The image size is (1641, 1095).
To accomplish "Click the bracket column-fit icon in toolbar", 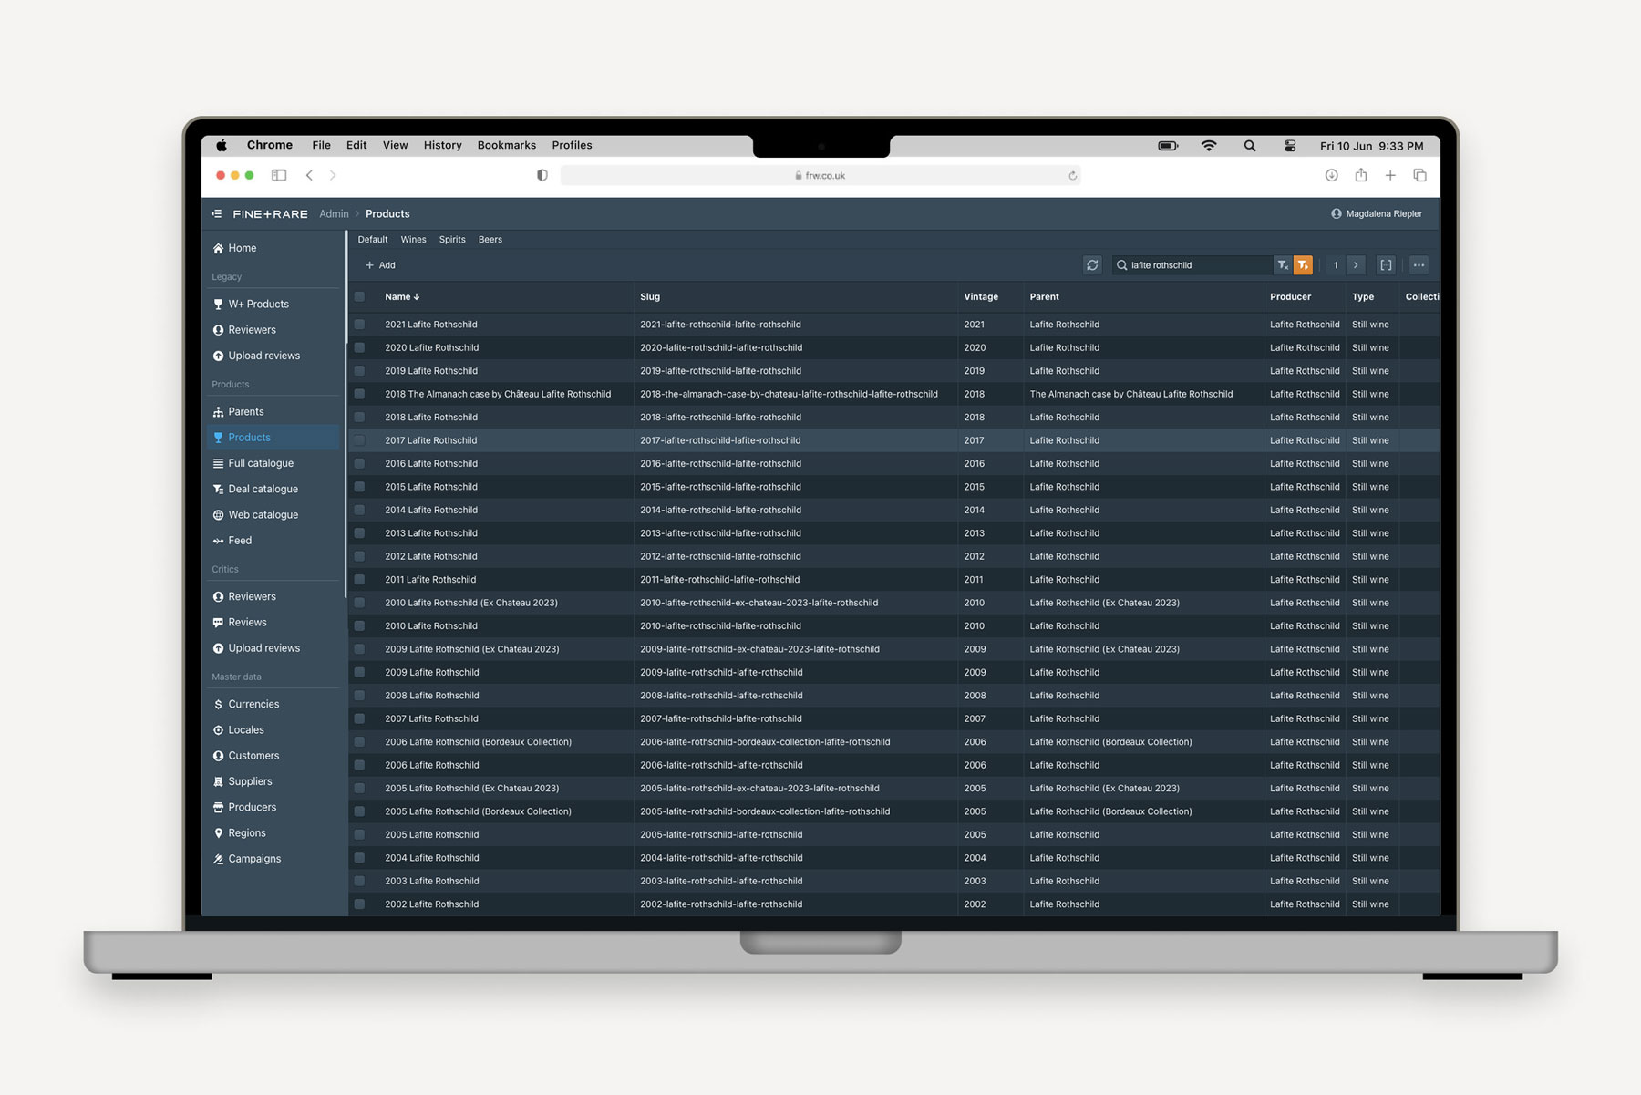I will click(1386, 265).
